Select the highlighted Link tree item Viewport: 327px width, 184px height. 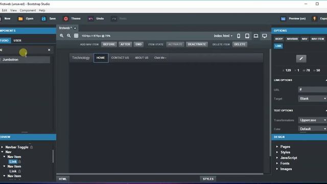click(13, 162)
